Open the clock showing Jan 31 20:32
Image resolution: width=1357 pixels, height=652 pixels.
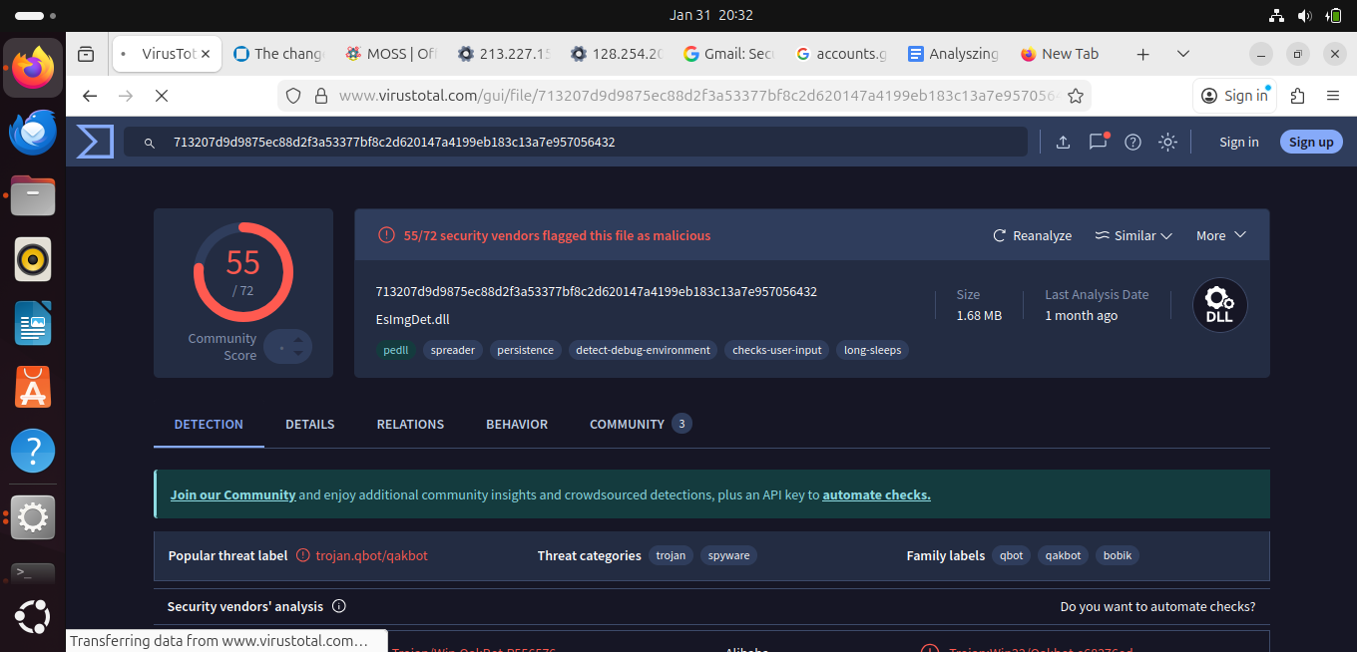click(711, 15)
